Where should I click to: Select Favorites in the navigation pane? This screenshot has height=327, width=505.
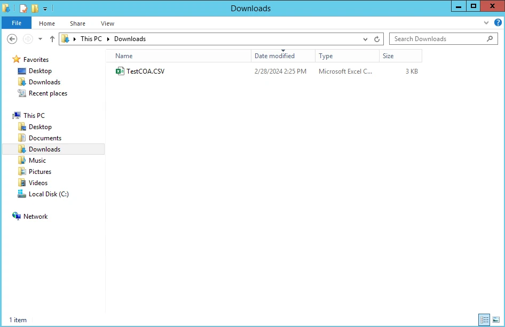(x=36, y=60)
